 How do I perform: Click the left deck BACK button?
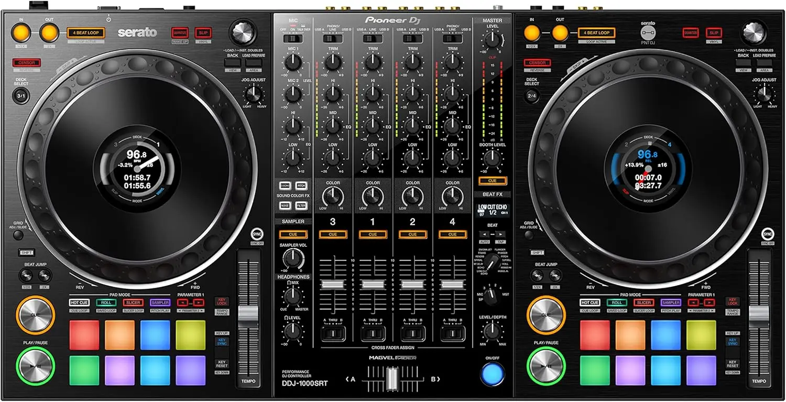point(232,62)
